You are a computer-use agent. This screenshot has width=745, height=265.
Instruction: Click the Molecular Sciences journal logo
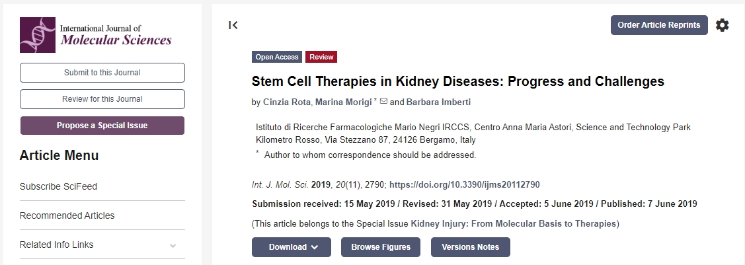[96, 35]
